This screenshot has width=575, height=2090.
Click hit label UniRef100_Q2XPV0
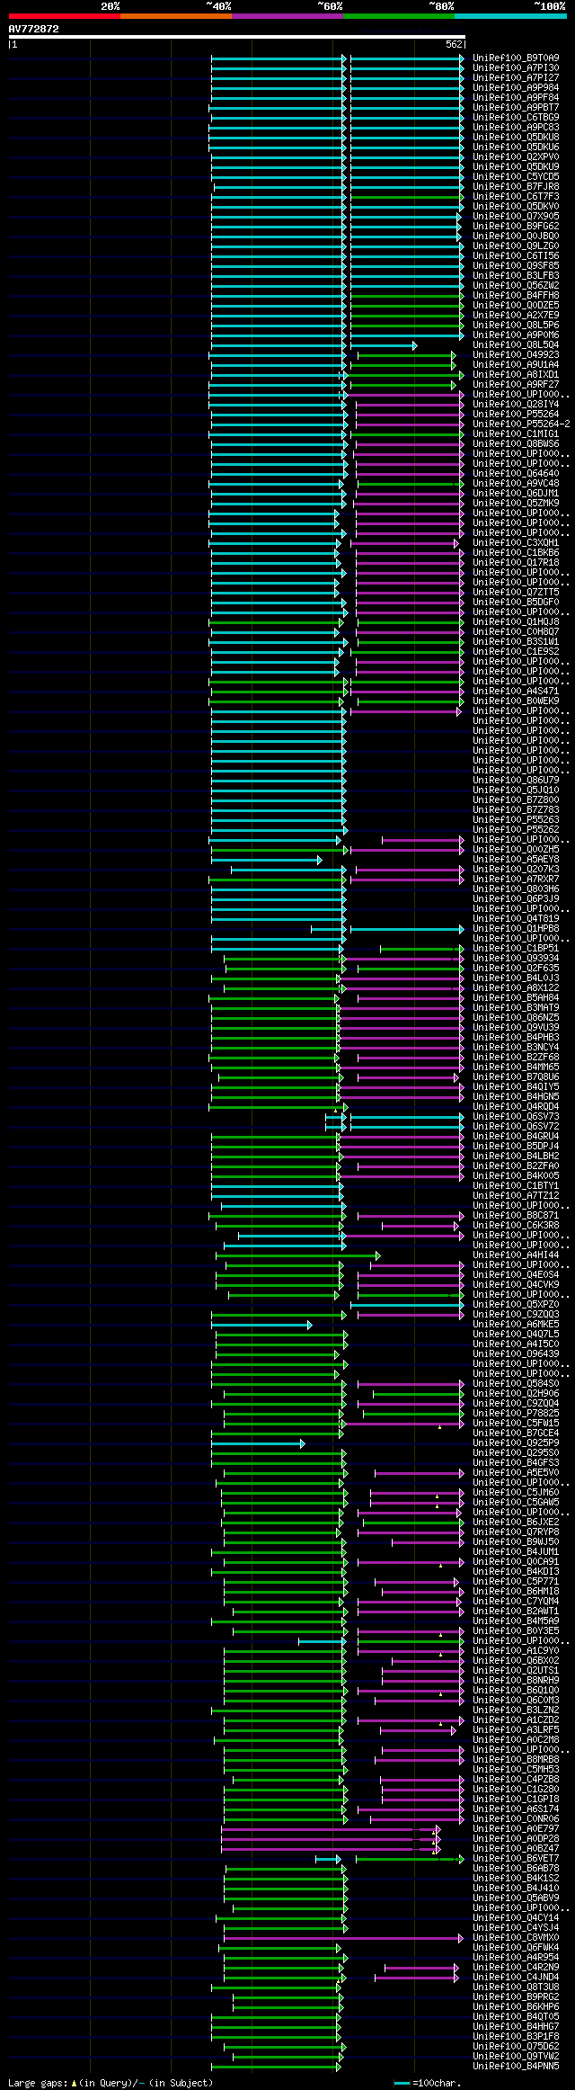[x=516, y=156]
